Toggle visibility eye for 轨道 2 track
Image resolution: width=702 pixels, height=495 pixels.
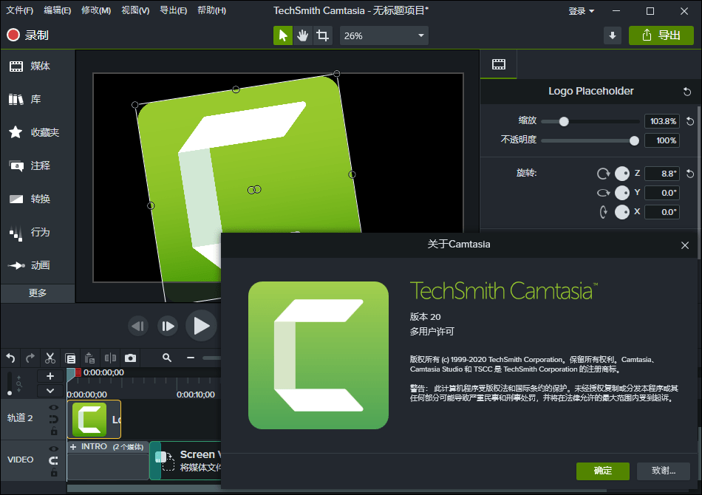tap(54, 407)
